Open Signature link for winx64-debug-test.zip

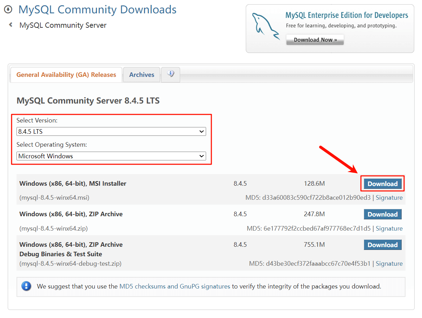389,264
